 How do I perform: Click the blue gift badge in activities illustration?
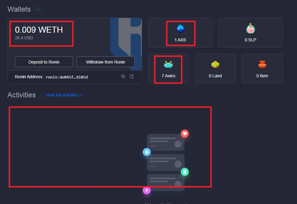point(147,152)
